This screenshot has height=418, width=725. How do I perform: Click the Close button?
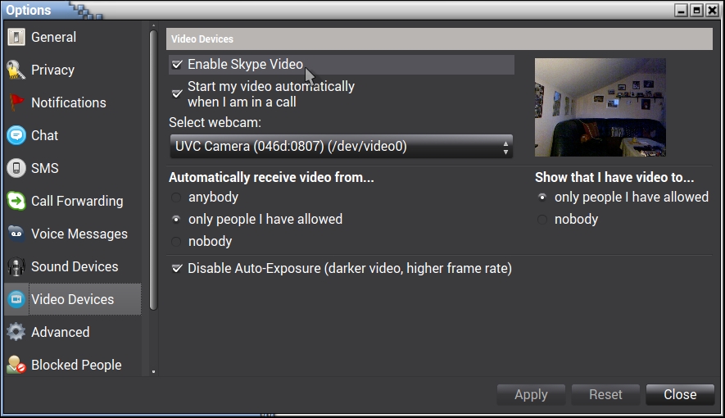[x=680, y=395]
